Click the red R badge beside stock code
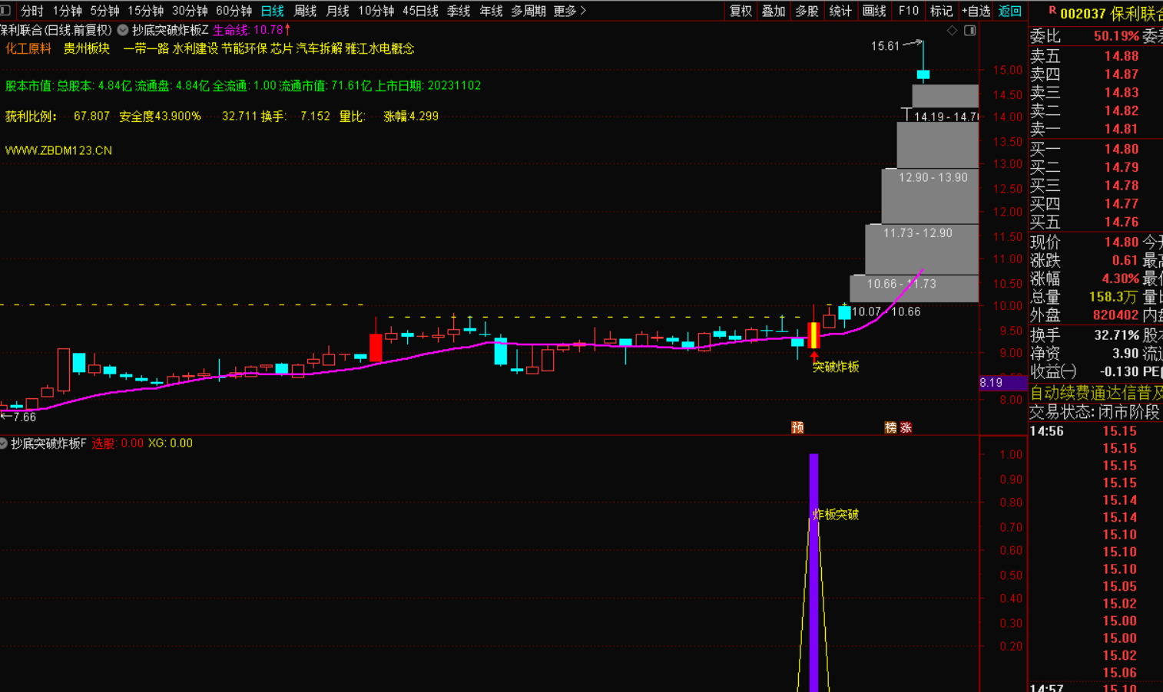Viewport: 1163px width, 692px height. click(1052, 11)
